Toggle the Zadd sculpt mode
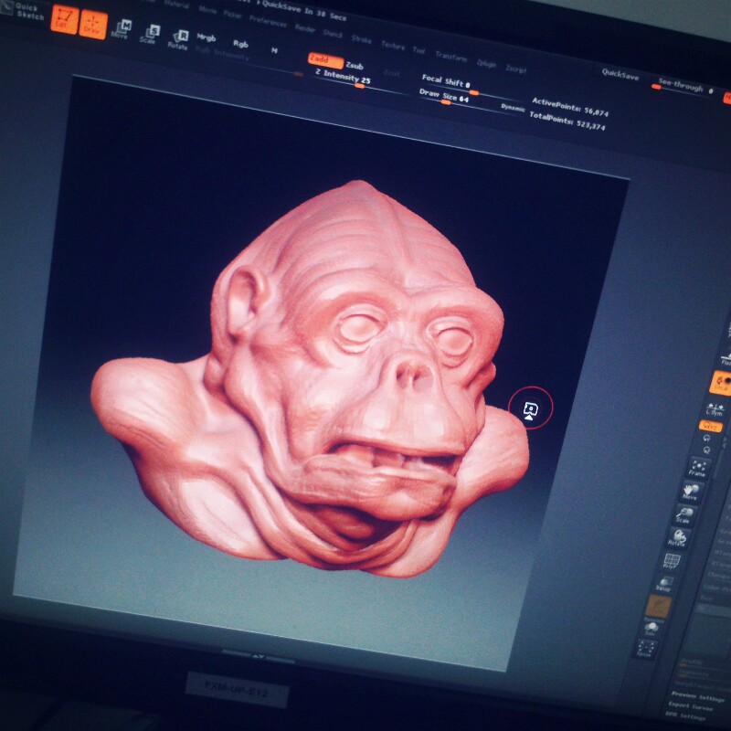This screenshot has width=731, height=731. pos(324,60)
